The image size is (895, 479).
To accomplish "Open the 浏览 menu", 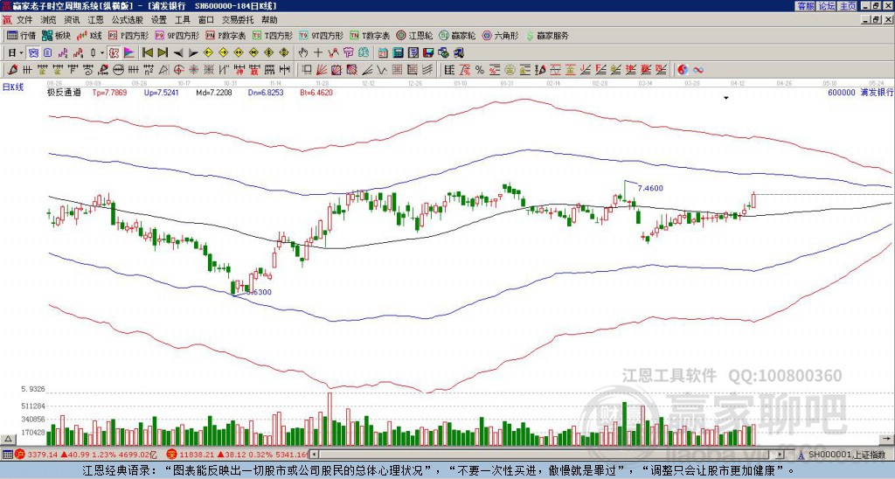I will click(x=49, y=20).
